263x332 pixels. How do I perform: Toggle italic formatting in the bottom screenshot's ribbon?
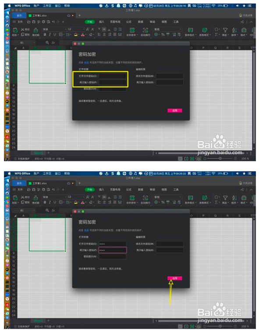click(x=50, y=202)
